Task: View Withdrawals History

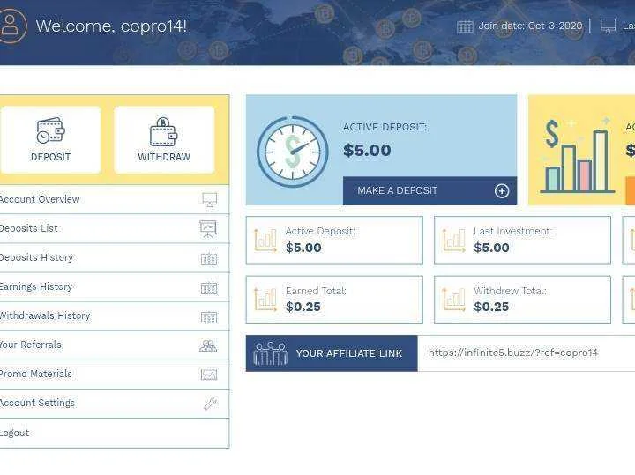Action: coord(114,316)
